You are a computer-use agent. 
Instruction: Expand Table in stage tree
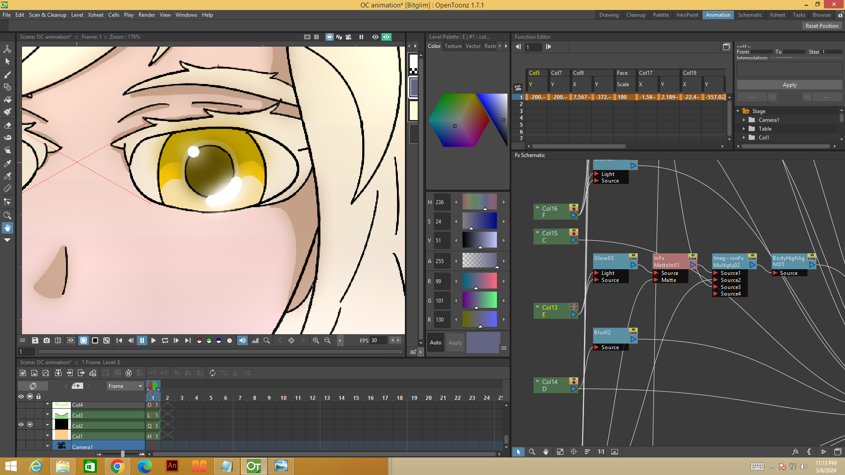point(744,129)
